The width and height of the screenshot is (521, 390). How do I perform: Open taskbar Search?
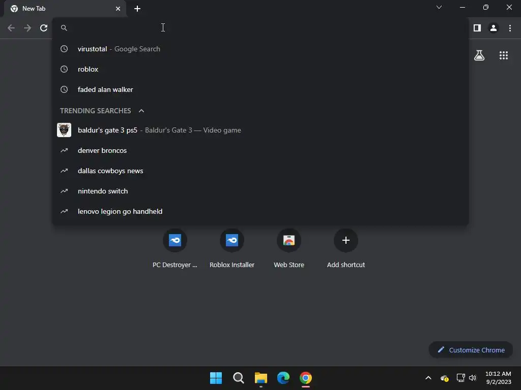(238, 378)
